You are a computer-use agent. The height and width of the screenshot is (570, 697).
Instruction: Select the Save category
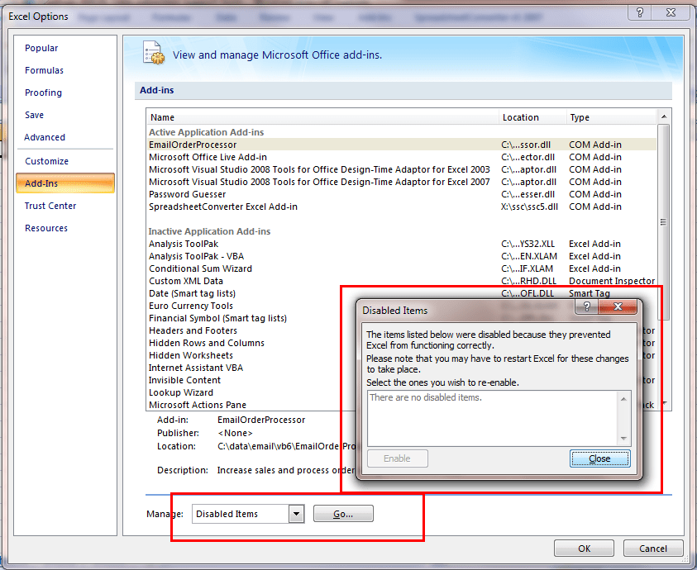(36, 115)
